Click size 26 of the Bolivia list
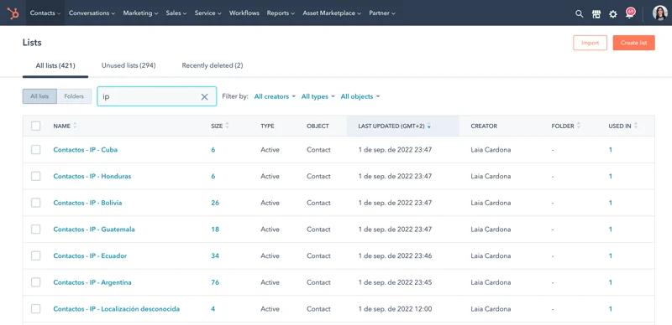Image resolution: width=672 pixels, height=325 pixels. click(215, 203)
